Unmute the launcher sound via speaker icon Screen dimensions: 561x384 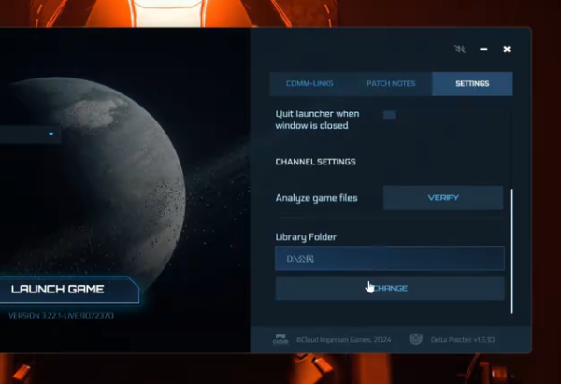(460, 49)
